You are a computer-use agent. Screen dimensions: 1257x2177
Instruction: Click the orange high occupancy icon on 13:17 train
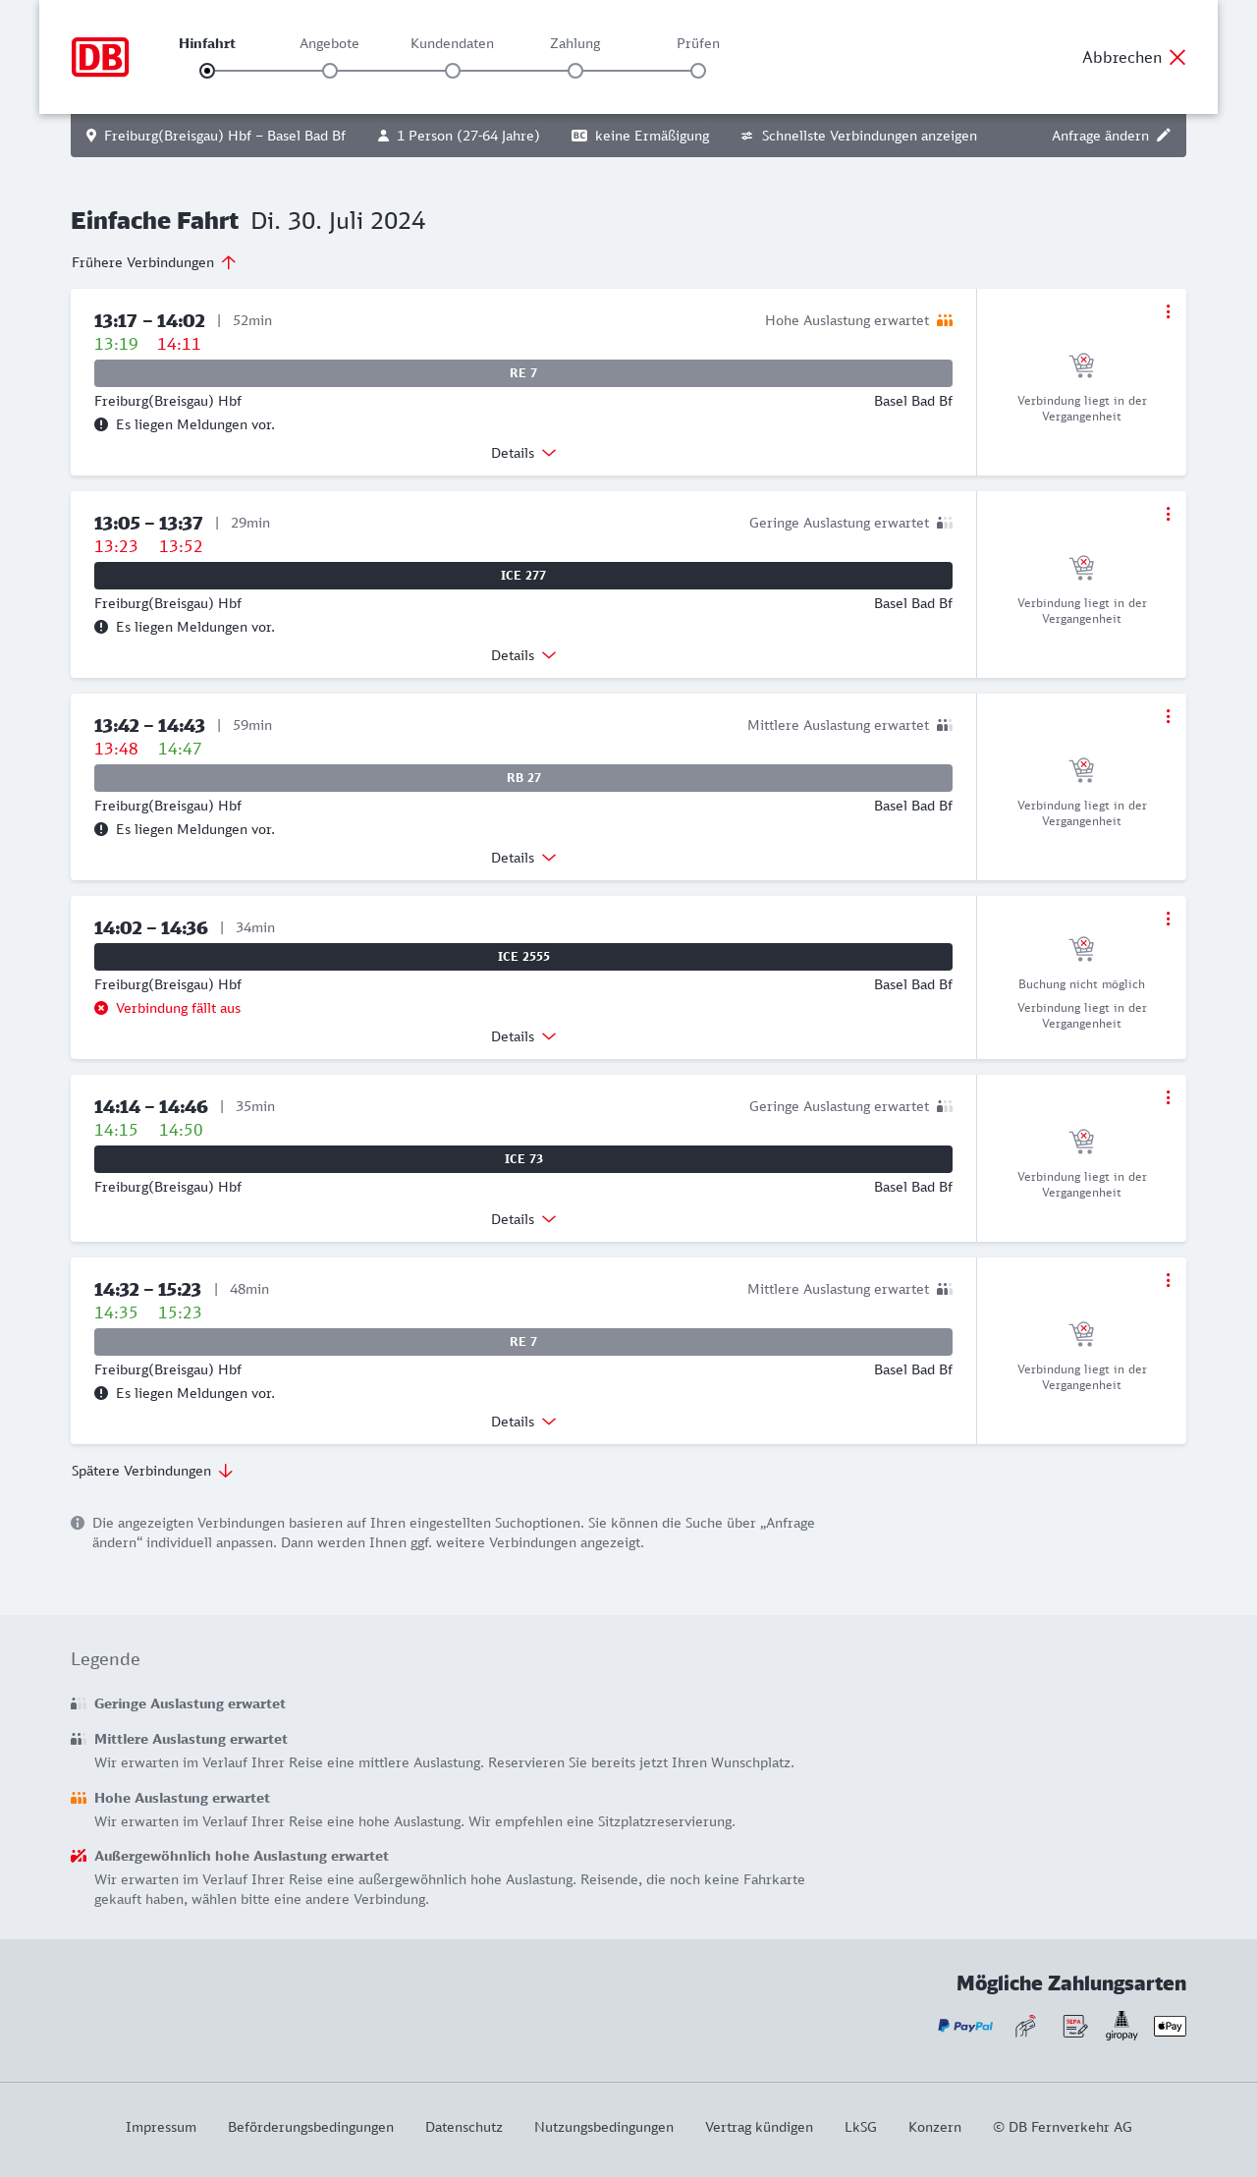tap(945, 320)
